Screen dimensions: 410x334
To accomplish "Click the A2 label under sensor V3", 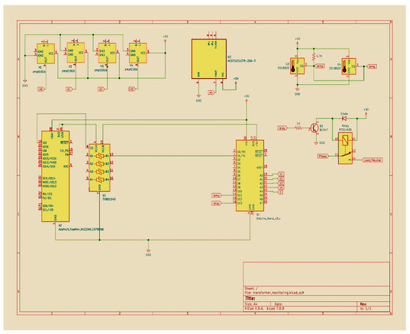I will coord(101,89).
